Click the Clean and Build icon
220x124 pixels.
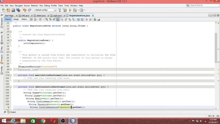pos(65,10)
